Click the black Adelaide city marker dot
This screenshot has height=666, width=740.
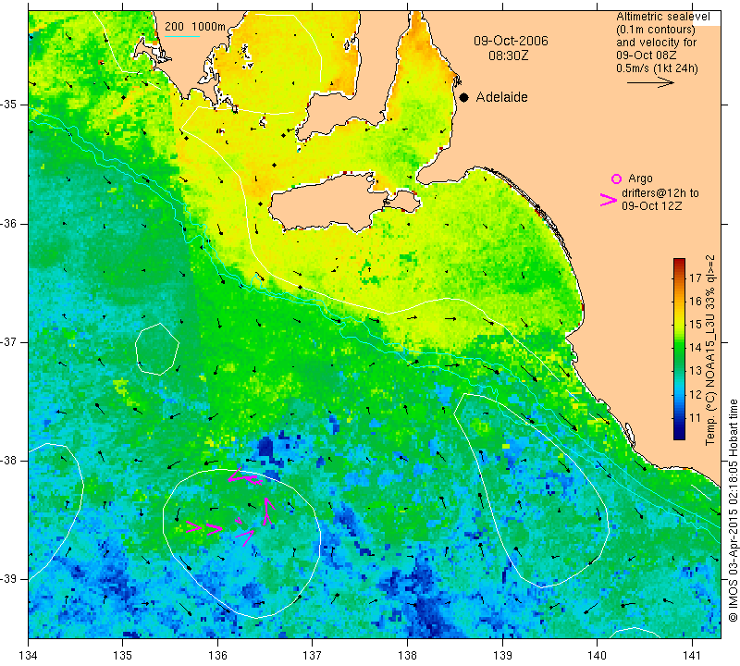click(464, 97)
